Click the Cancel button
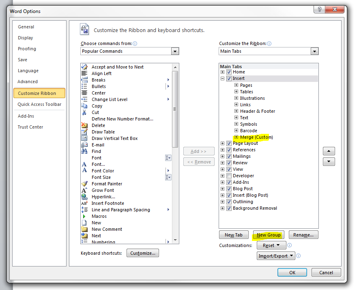Viewport: 359px width, 290px height. [326, 273]
